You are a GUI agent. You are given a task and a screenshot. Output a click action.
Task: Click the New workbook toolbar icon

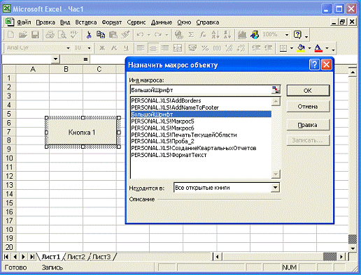10,35
